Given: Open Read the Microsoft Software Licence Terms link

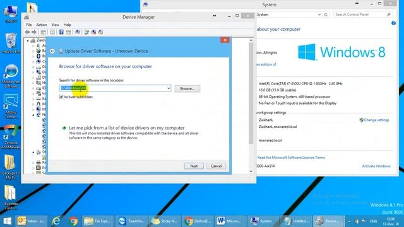Looking at the screenshot, I should coord(291,157).
